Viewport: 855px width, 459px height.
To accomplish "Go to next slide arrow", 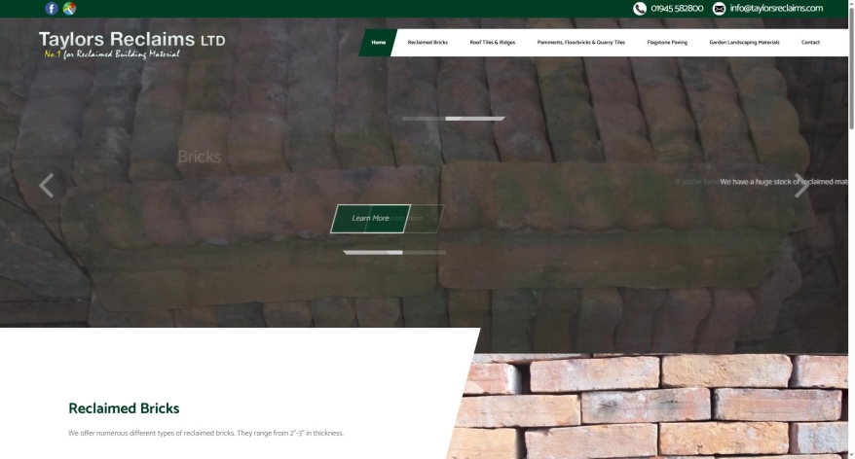I will click(801, 185).
